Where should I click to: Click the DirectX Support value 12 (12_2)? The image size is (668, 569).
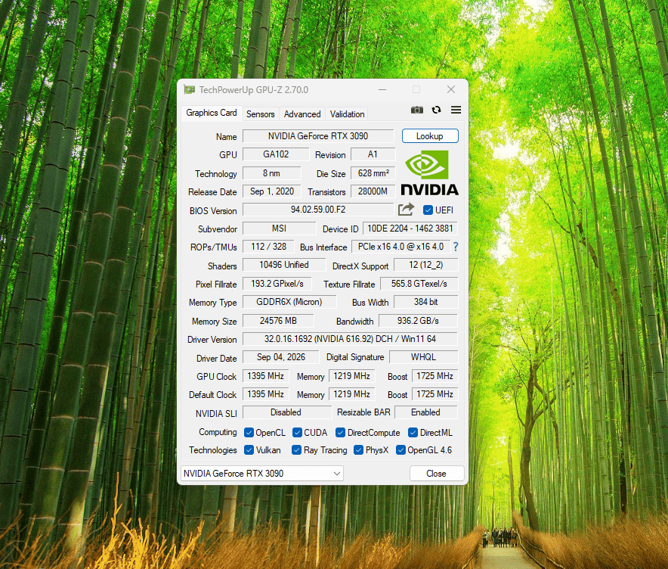426,265
